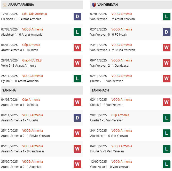Click win badge for Van Yerevan 3-2 BKMA Yerevan
Image resolution: width=172 pixels, height=171 pixels.
(166, 48)
